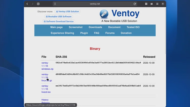190x107 pixels.
Task: Open a new tab with plus icon
Action: [x=38, y=4]
